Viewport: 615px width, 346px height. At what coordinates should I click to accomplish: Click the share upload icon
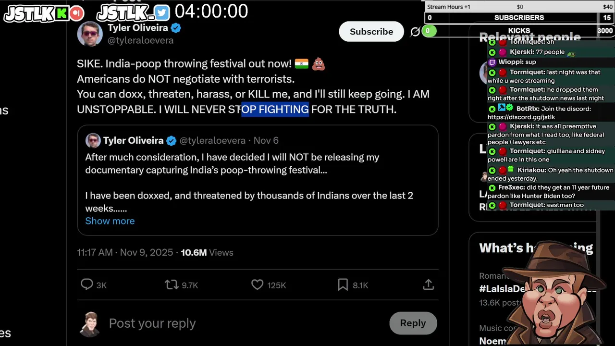[x=428, y=284]
